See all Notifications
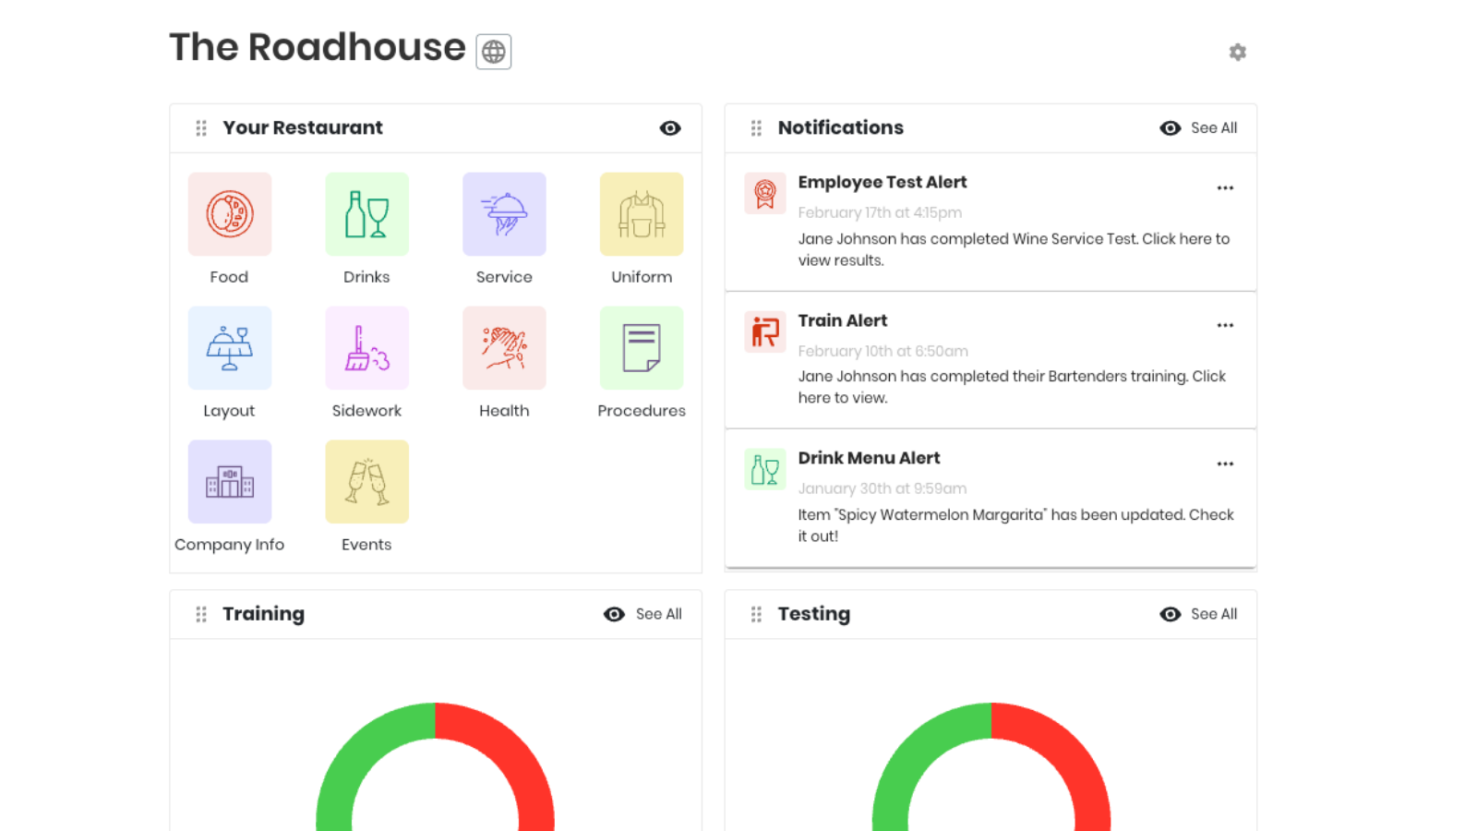 pyautogui.click(x=1214, y=128)
